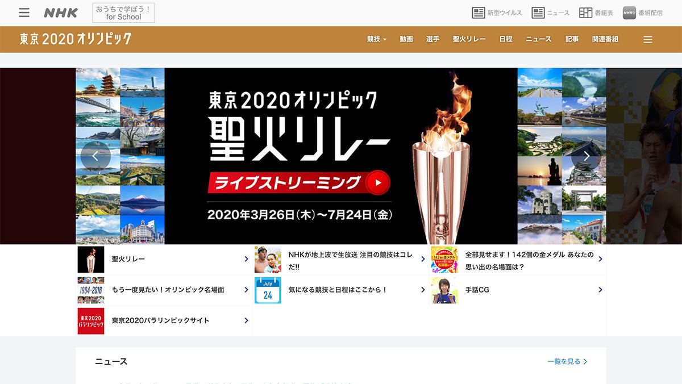This screenshot has width=682, height=384.
Task: Click chevron beside 手話CG row
Action: coord(600,290)
